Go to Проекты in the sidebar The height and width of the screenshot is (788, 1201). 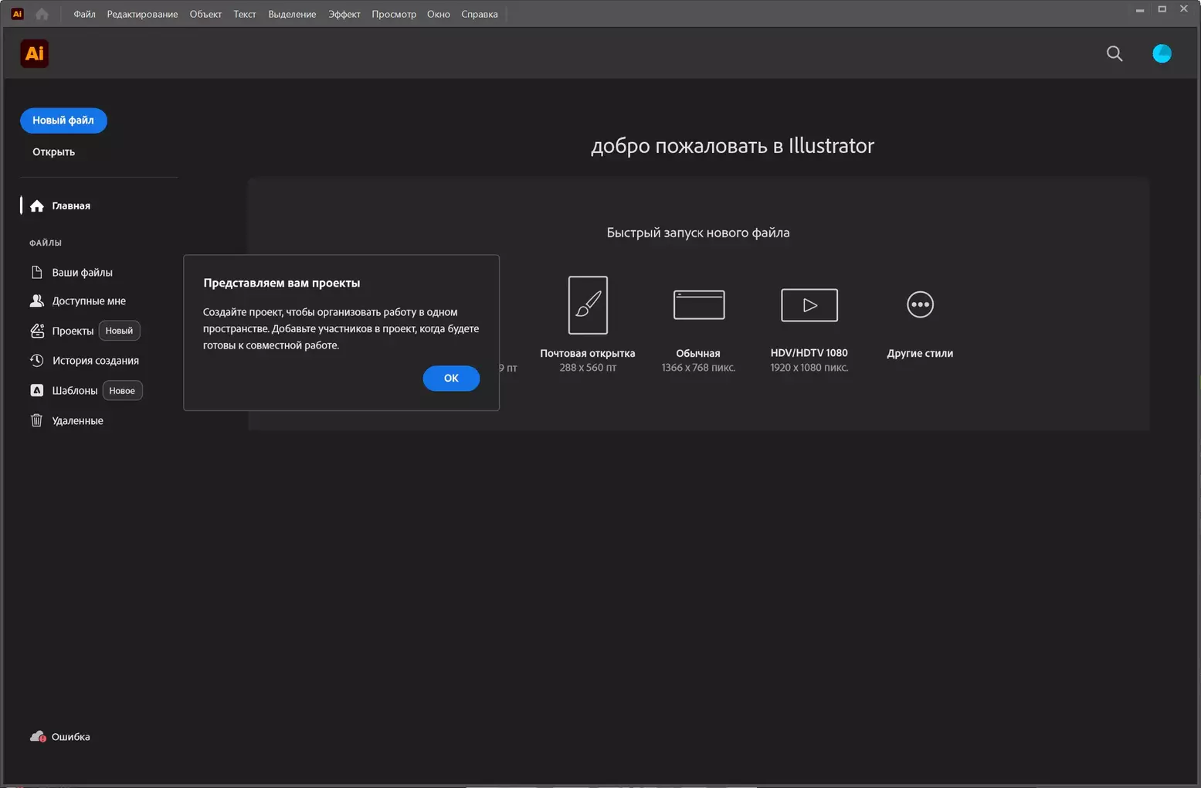tap(73, 331)
